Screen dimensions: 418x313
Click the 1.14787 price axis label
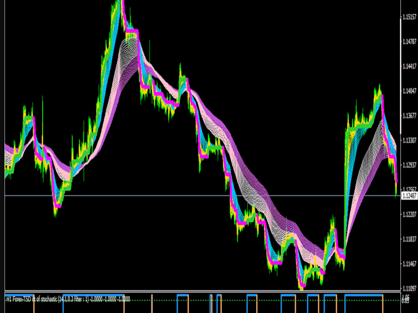[410, 41]
